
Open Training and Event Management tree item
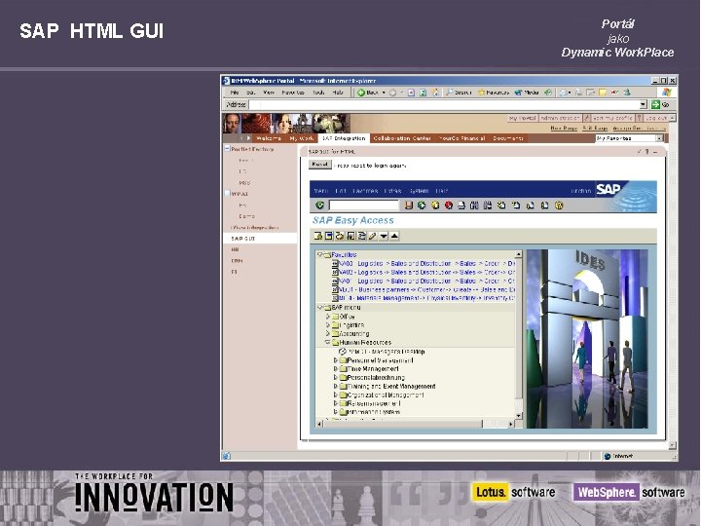pyautogui.click(x=390, y=387)
